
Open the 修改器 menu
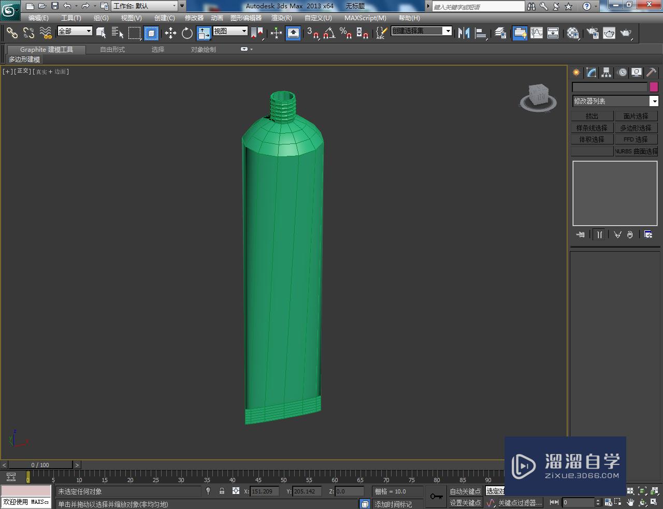pyautogui.click(x=194, y=18)
